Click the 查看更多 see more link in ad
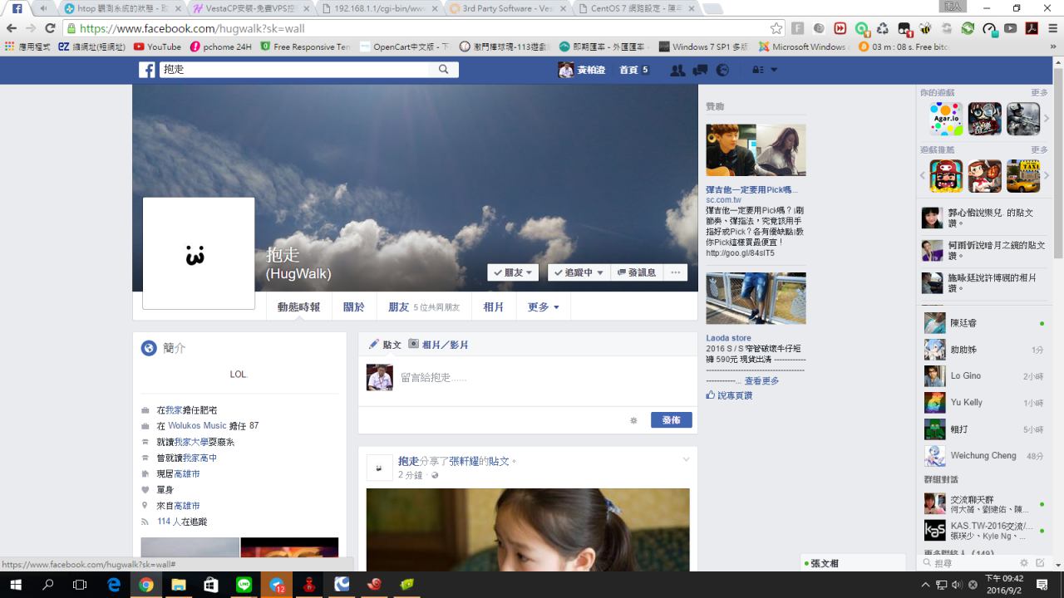 [x=761, y=381]
